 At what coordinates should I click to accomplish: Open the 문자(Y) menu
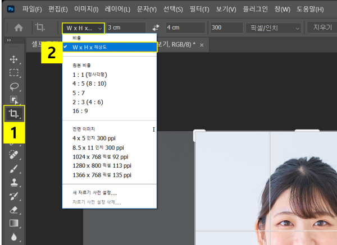click(x=147, y=9)
